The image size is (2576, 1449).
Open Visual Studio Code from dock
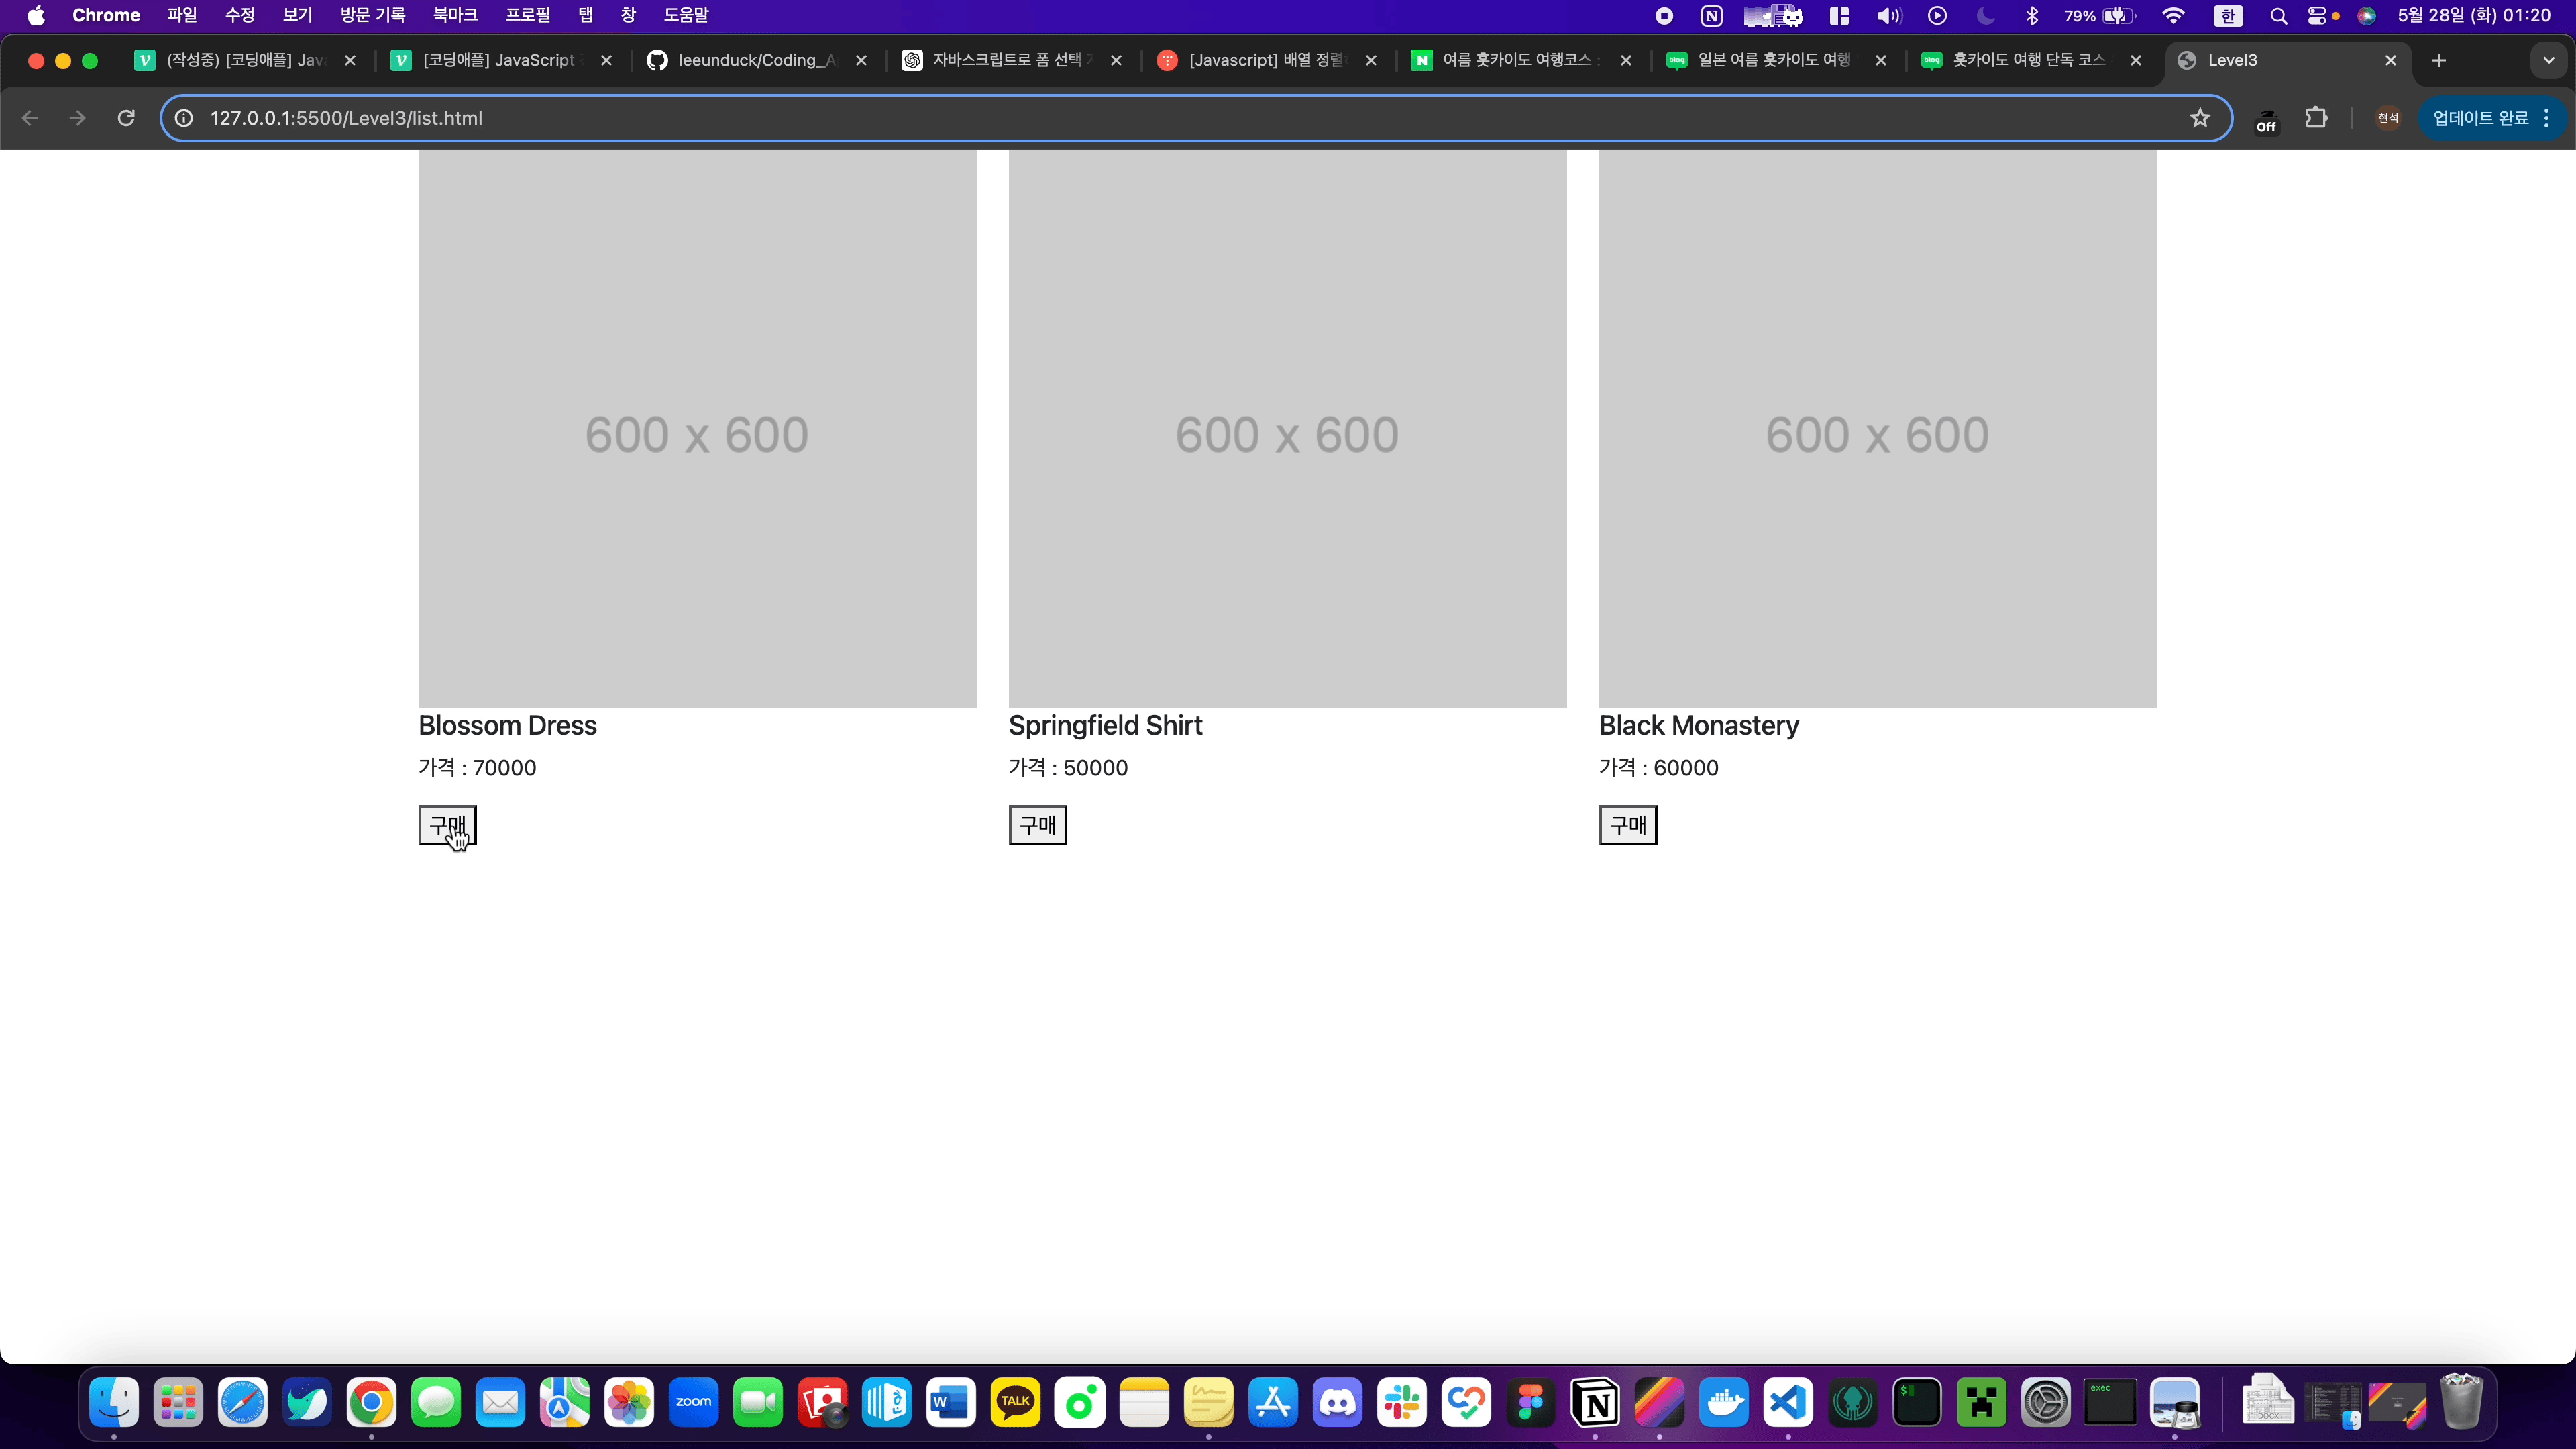tap(1788, 1403)
